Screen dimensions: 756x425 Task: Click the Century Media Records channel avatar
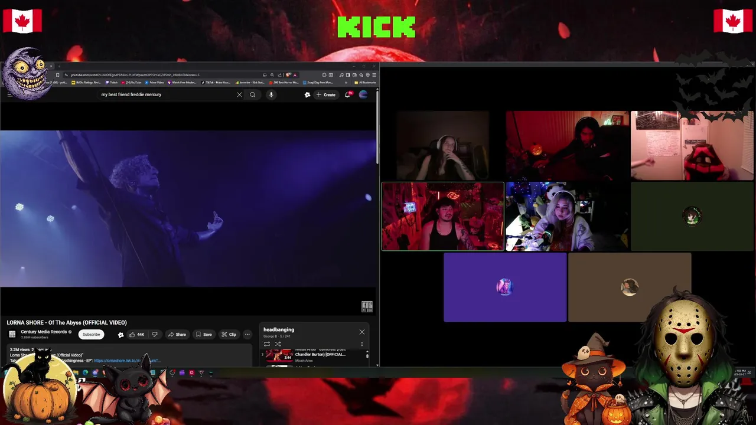[x=12, y=334]
